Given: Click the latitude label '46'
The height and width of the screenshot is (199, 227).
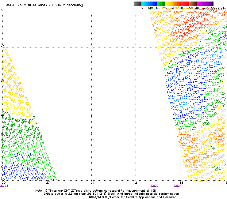Looking at the screenshot, I should point(2,81).
